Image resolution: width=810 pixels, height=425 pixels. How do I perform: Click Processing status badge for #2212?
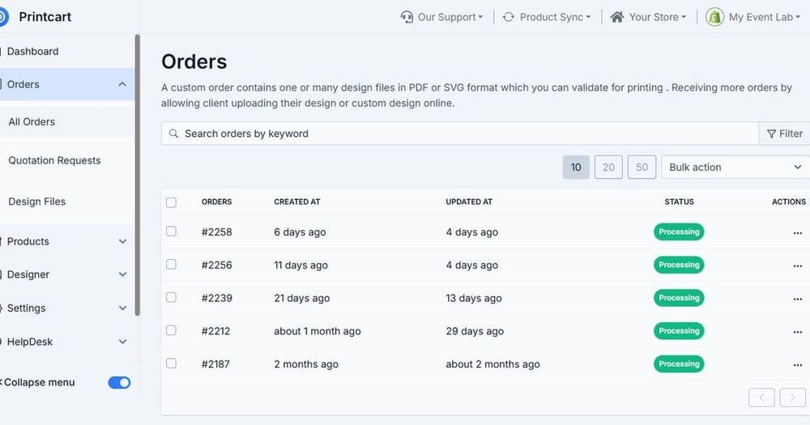[x=679, y=331]
